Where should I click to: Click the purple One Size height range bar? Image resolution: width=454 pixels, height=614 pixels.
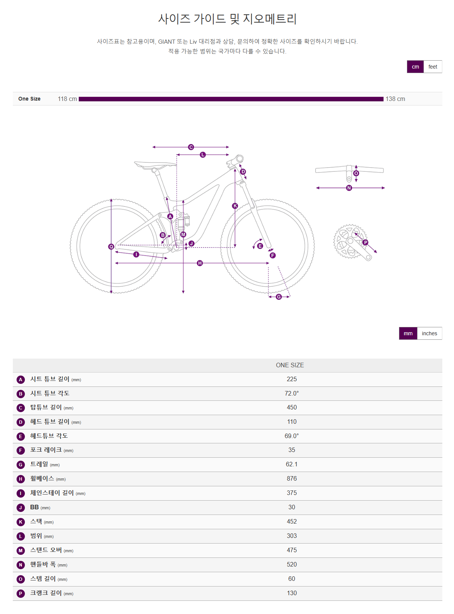point(231,99)
